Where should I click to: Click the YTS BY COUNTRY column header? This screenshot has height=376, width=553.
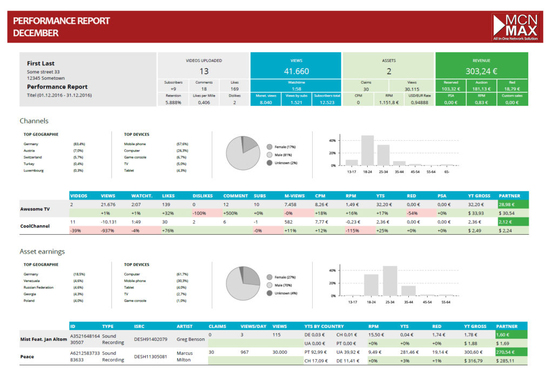323,326
